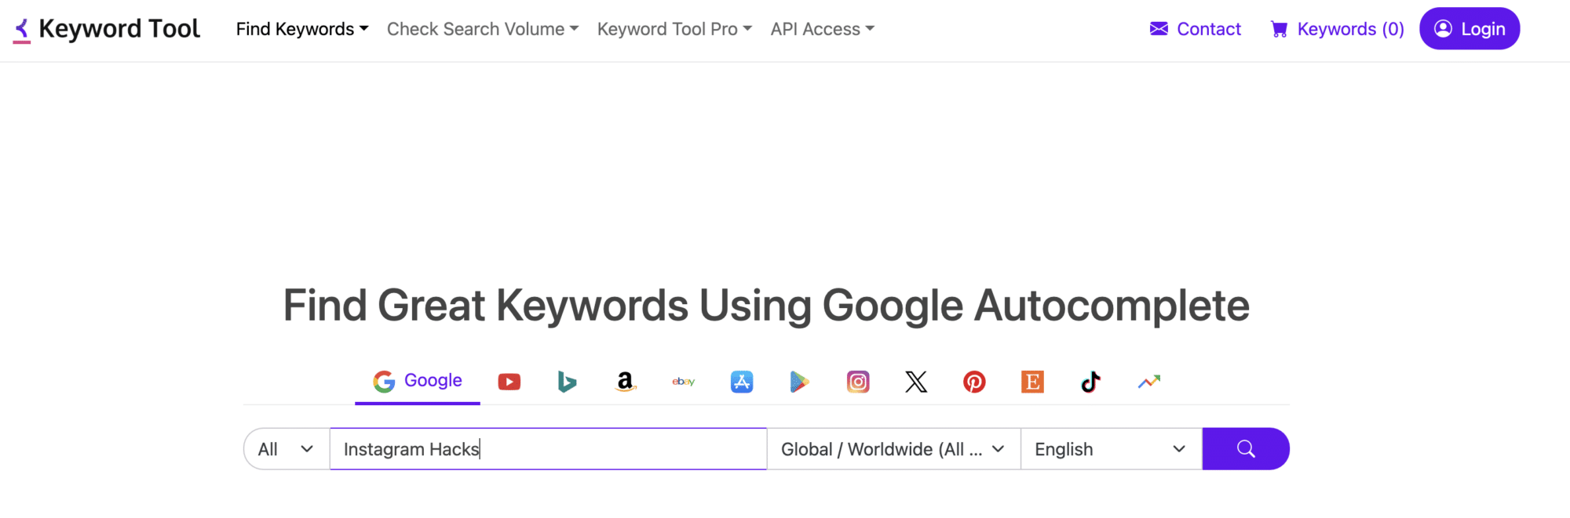
Task: Select the Amazon keyword tab
Action: [x=625, y=382]
